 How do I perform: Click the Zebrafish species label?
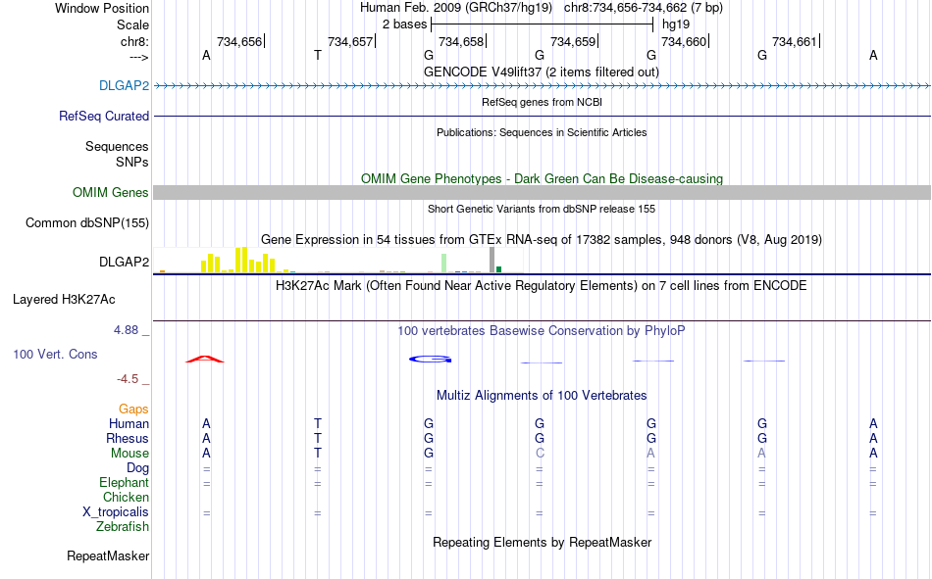(x=123, y=526)
